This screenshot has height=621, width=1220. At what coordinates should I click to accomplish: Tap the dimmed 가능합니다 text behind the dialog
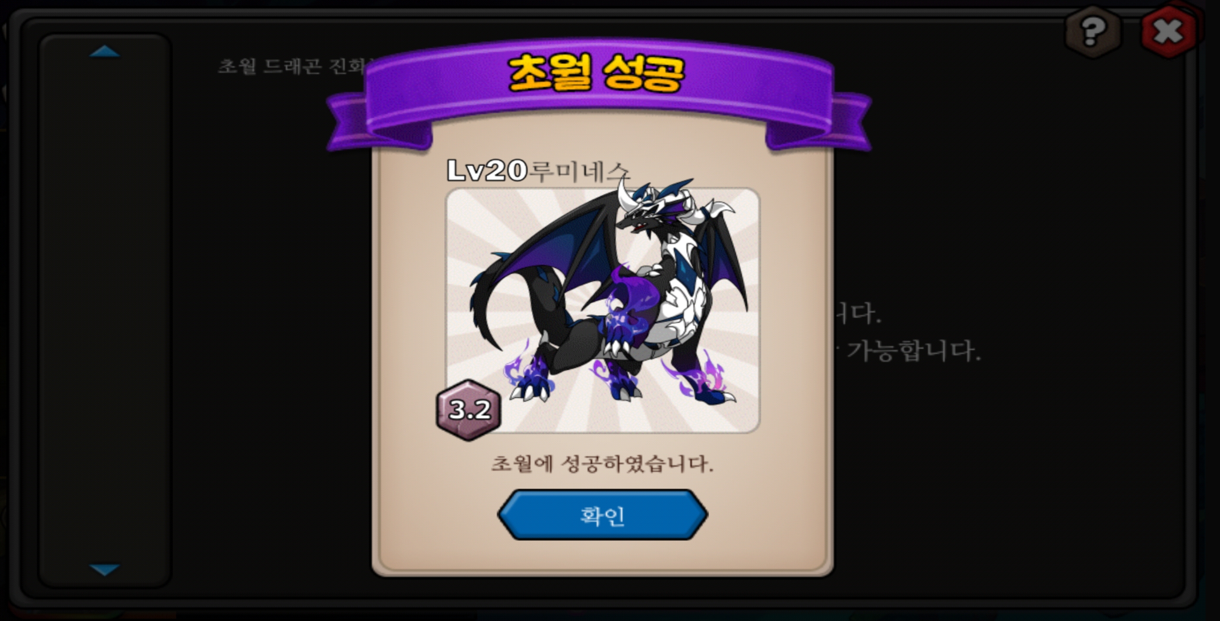coord(913,351)
